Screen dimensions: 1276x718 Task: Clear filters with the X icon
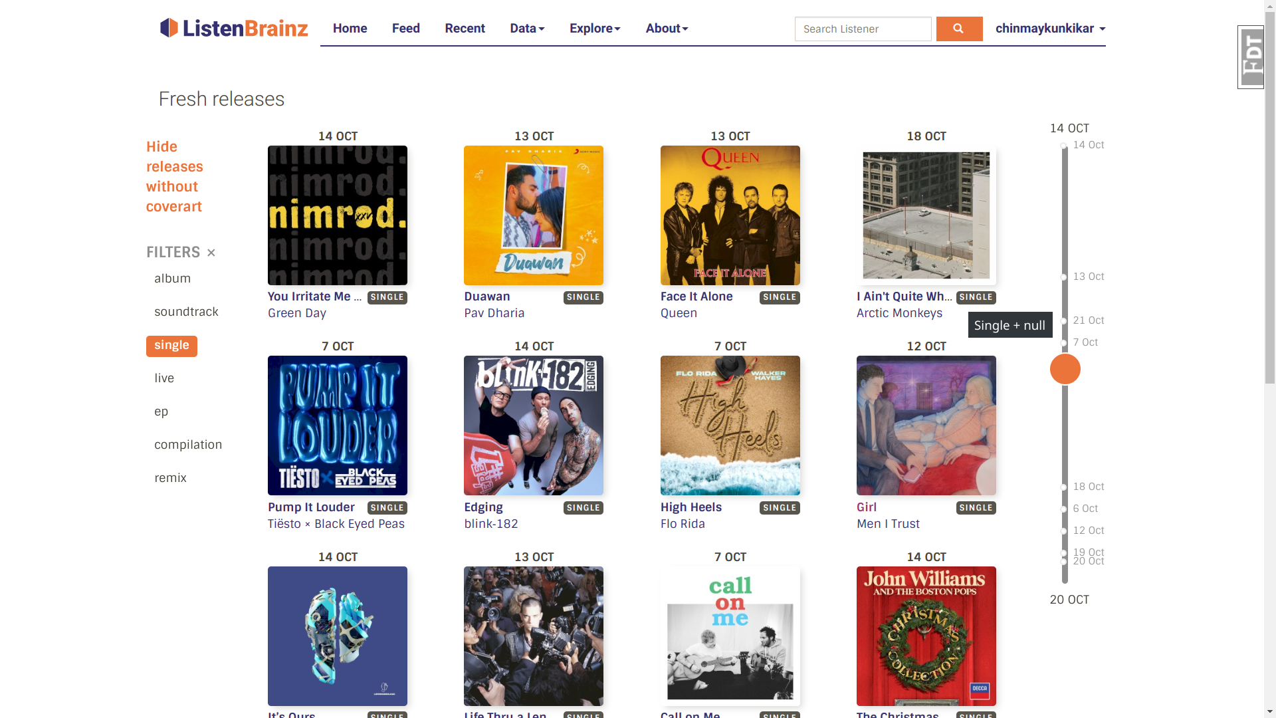pos(211,253)
